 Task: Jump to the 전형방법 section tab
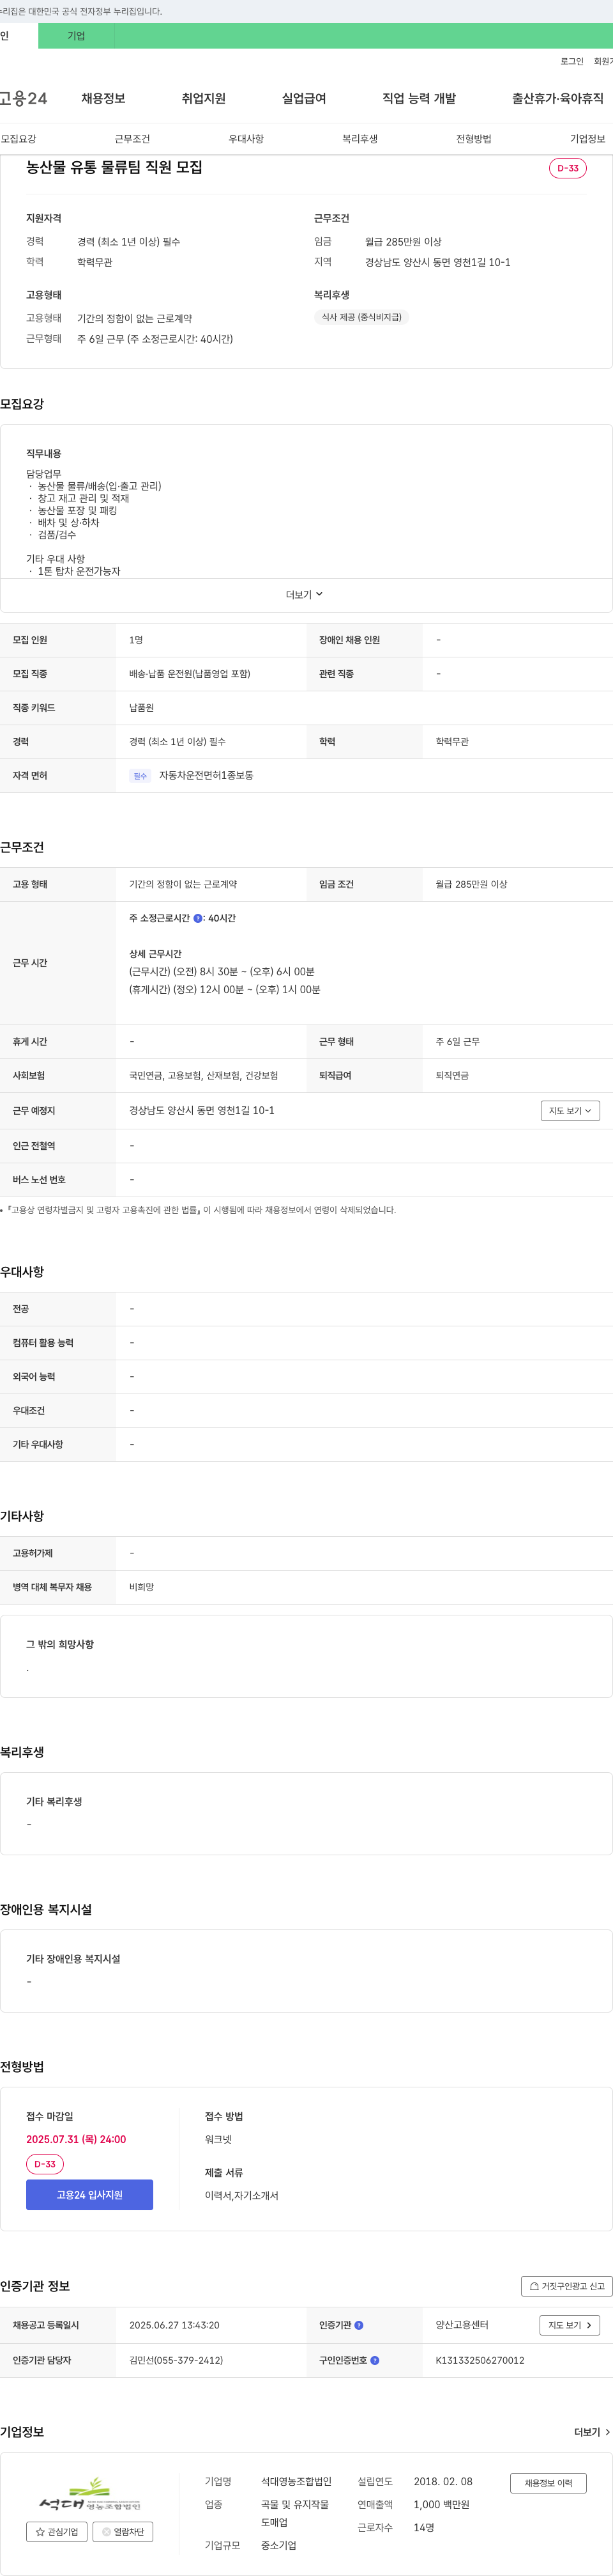[473, 139]
